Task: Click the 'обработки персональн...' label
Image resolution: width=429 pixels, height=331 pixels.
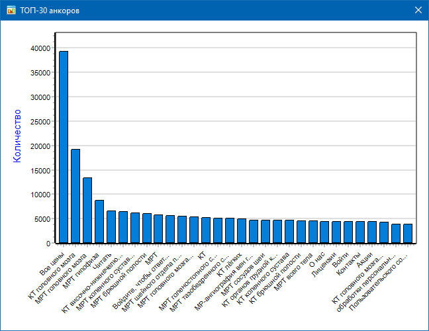Action: point(366,283)
